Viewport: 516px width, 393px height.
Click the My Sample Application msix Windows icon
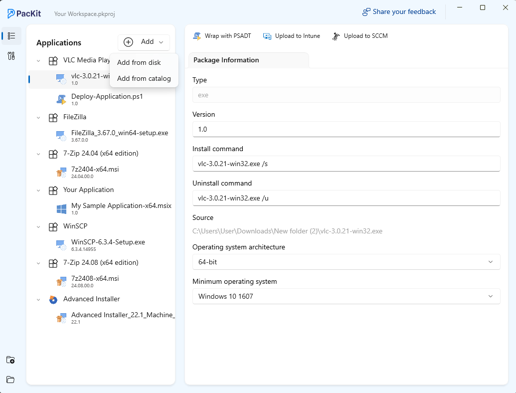61,209
